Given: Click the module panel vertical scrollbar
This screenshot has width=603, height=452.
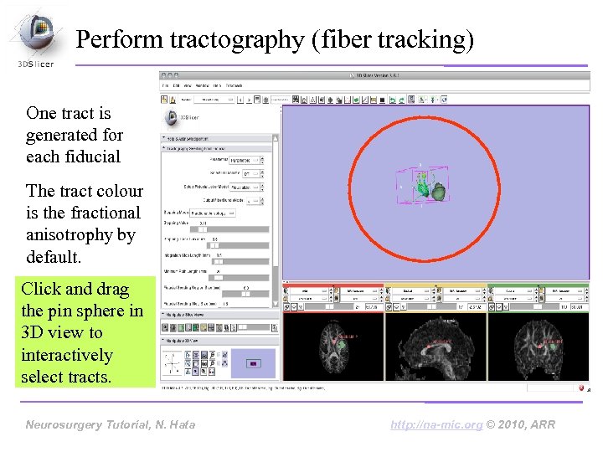Looking at the screenshot, I should coord(276,221).
